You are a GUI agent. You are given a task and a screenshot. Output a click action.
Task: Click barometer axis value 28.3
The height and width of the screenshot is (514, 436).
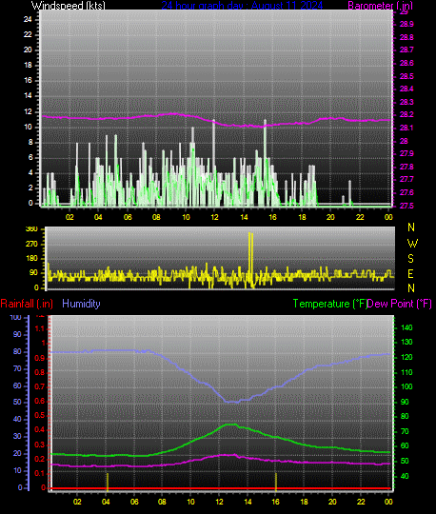click(406, 102)
